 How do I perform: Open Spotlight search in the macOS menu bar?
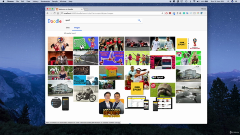pos(228,1)
